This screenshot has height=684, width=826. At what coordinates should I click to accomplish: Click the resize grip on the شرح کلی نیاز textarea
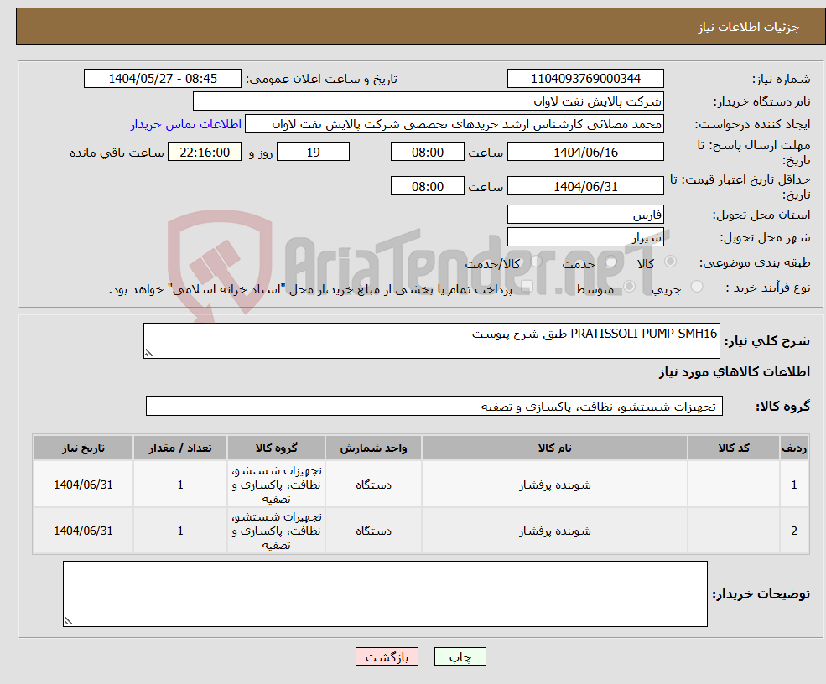point(149,353)
